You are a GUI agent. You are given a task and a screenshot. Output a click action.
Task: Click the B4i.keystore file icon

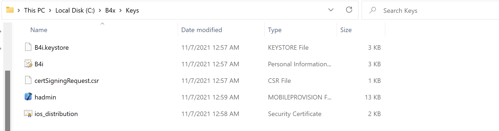tap(28, 47)
